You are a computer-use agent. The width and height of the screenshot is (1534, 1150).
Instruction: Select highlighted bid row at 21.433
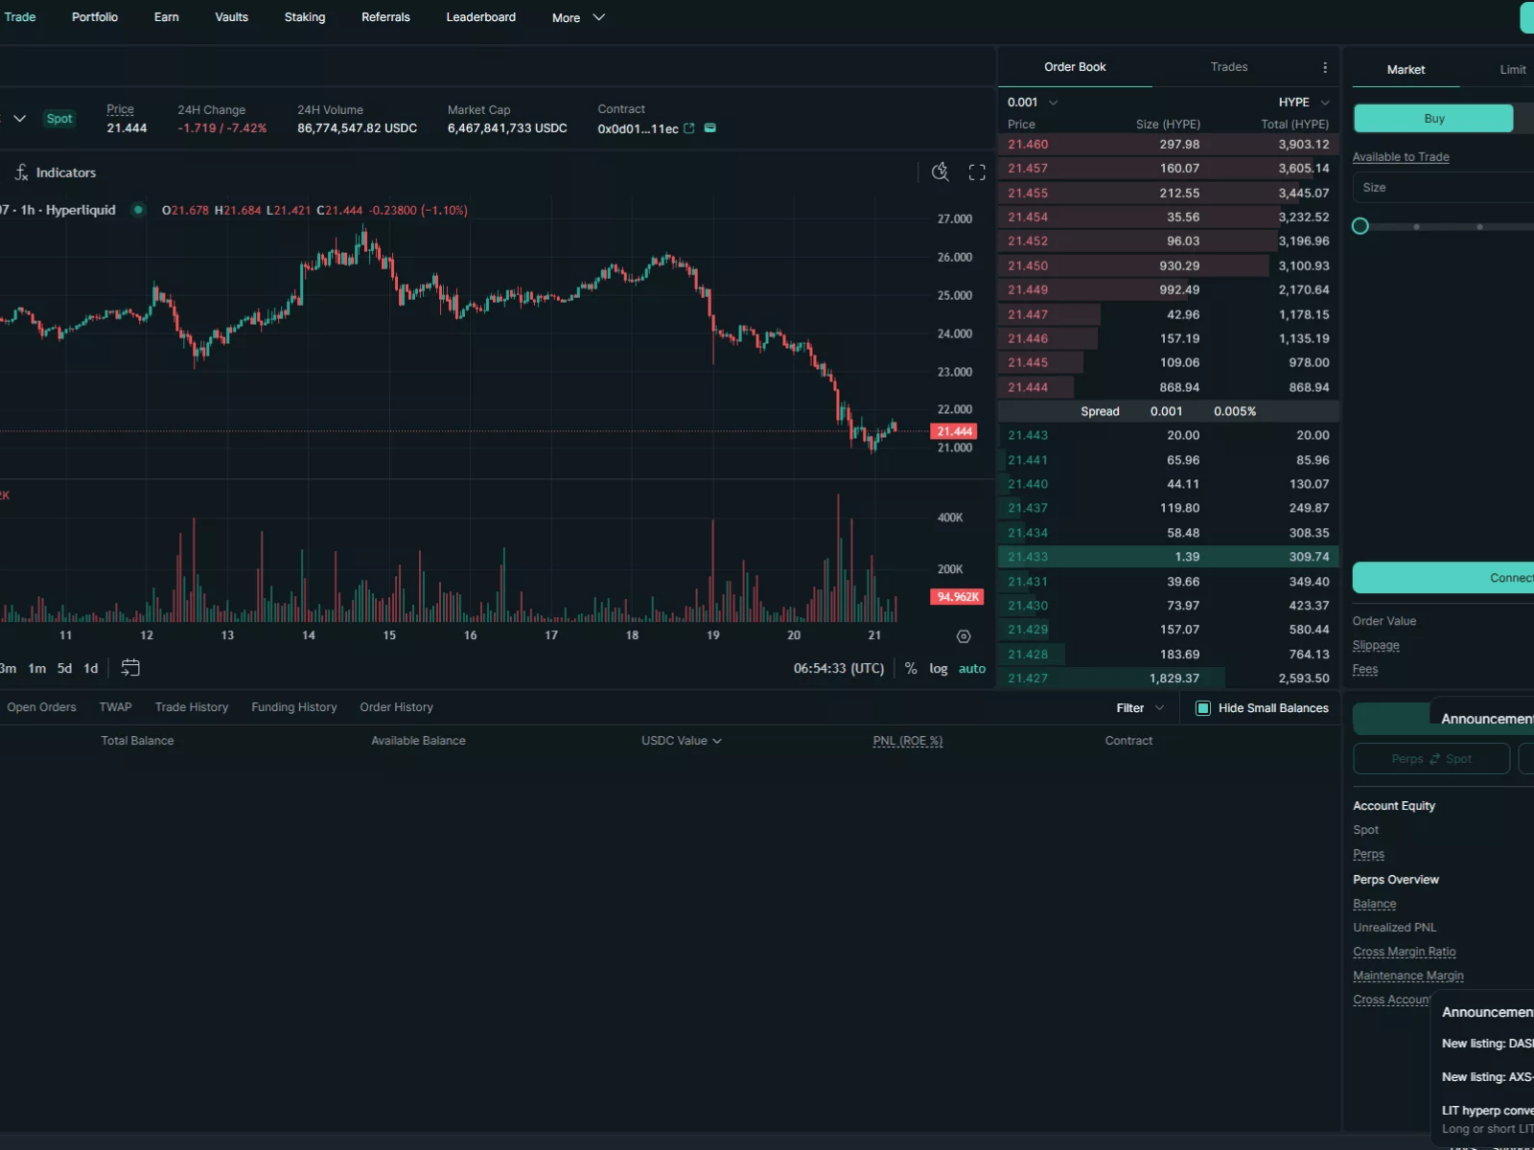[1168, 557]
